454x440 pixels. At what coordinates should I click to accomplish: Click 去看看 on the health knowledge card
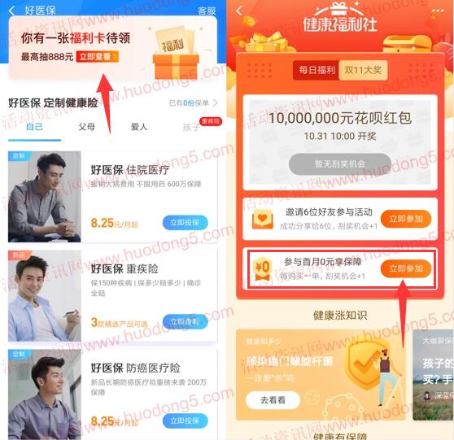coord(273,400)
